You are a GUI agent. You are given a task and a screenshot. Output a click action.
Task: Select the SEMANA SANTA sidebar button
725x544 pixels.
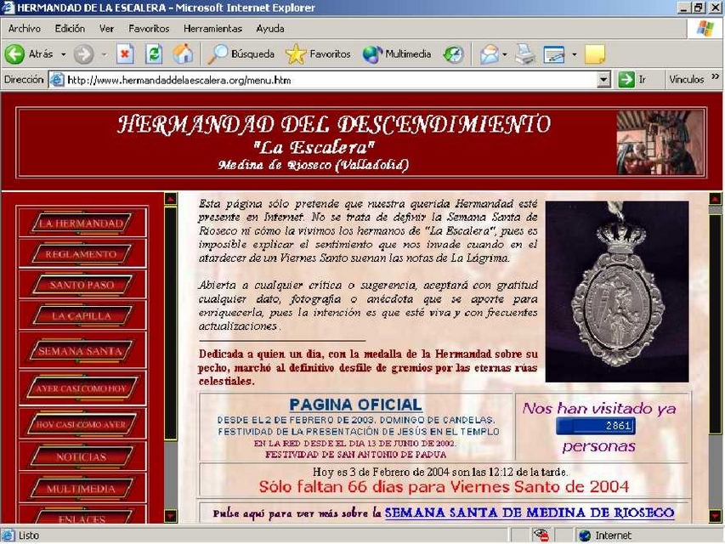pos(82,351)
